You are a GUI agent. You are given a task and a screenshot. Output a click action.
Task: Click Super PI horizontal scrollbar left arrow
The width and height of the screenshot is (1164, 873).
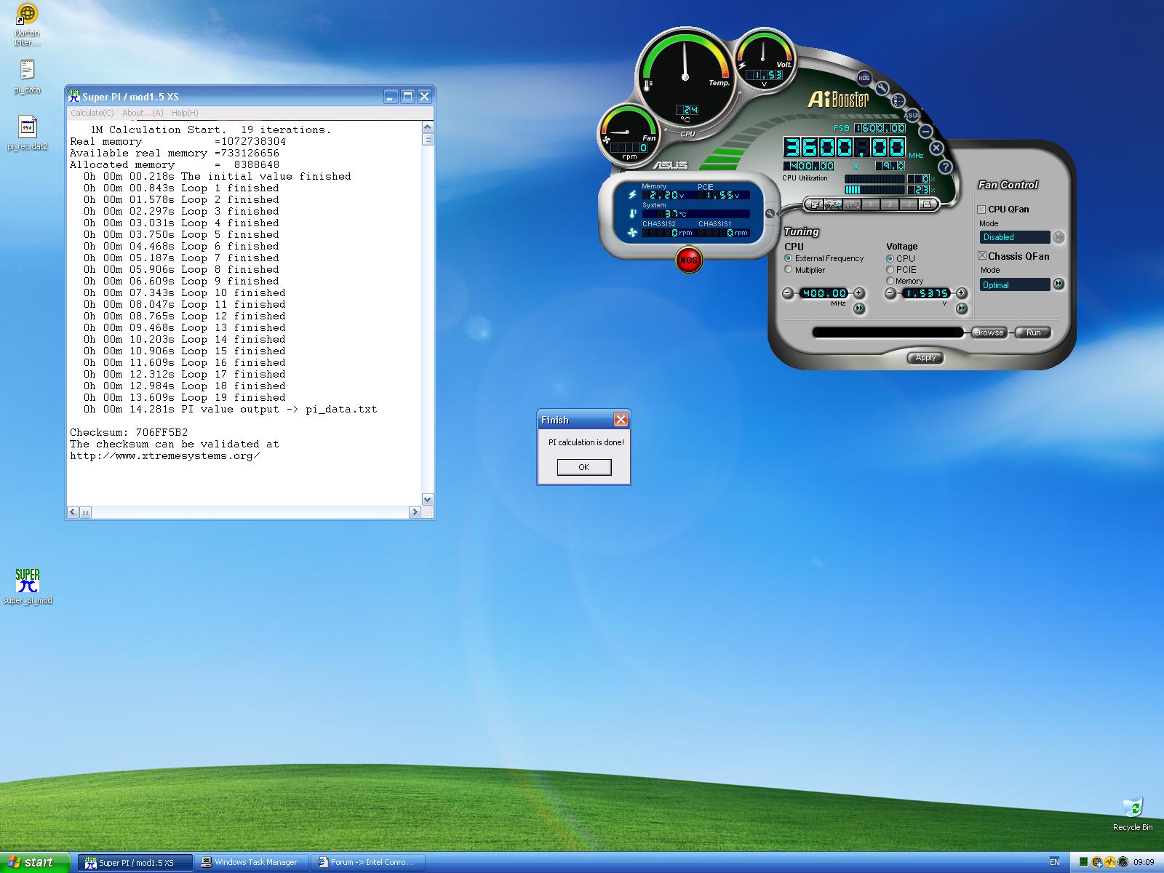(73, 512)
